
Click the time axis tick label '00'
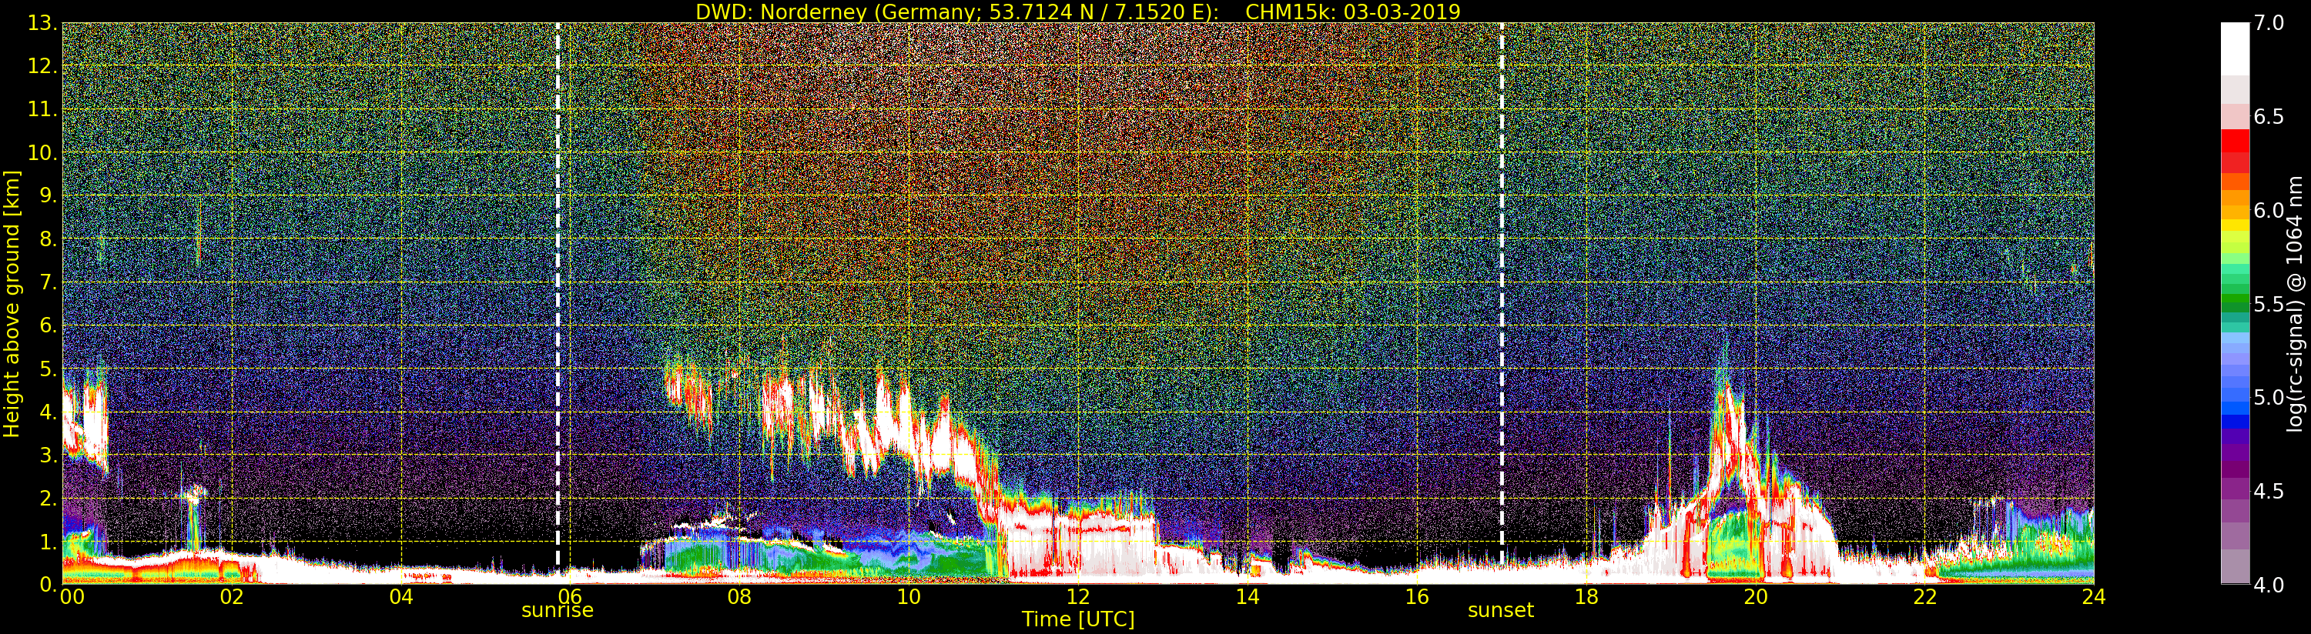(72, 597)
